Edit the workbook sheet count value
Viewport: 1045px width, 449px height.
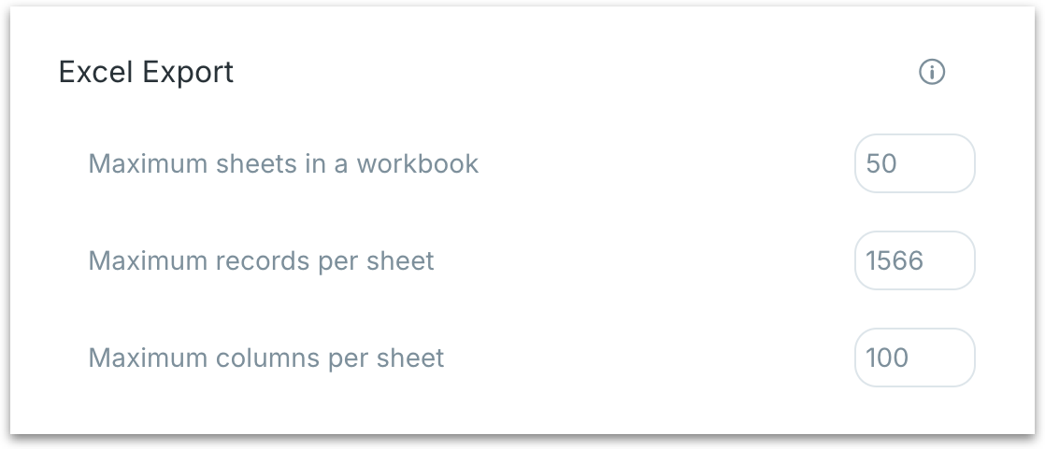(x=914, y=163)
